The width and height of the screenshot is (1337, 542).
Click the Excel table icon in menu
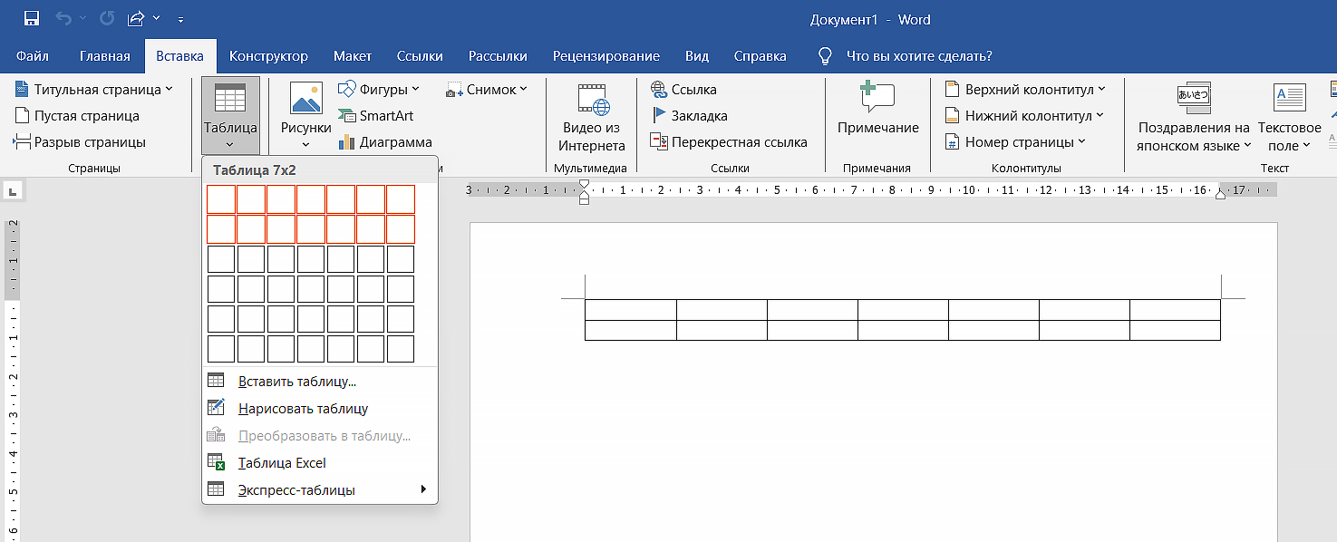(216, 462)
